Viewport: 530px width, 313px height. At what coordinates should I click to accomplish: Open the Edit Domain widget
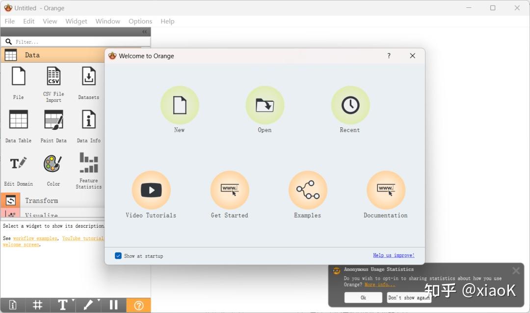[x=18, y=163]
